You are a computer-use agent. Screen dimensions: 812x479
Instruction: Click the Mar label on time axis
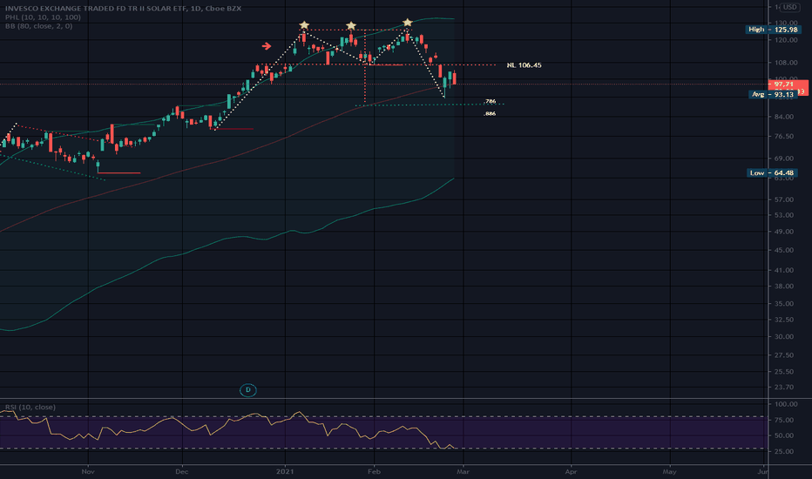pos(463,472)
